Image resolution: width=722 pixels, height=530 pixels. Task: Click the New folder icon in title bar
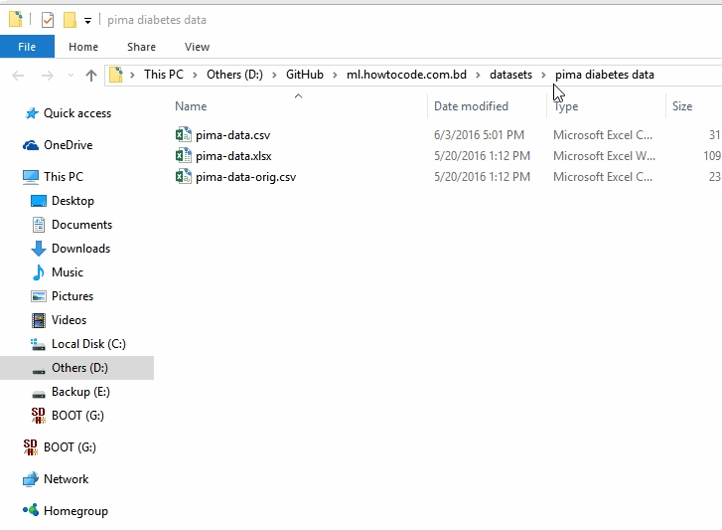coord(70,20)
